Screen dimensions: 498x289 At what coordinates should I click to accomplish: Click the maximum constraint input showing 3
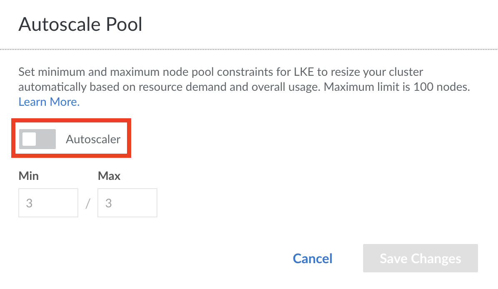point(127,203)
